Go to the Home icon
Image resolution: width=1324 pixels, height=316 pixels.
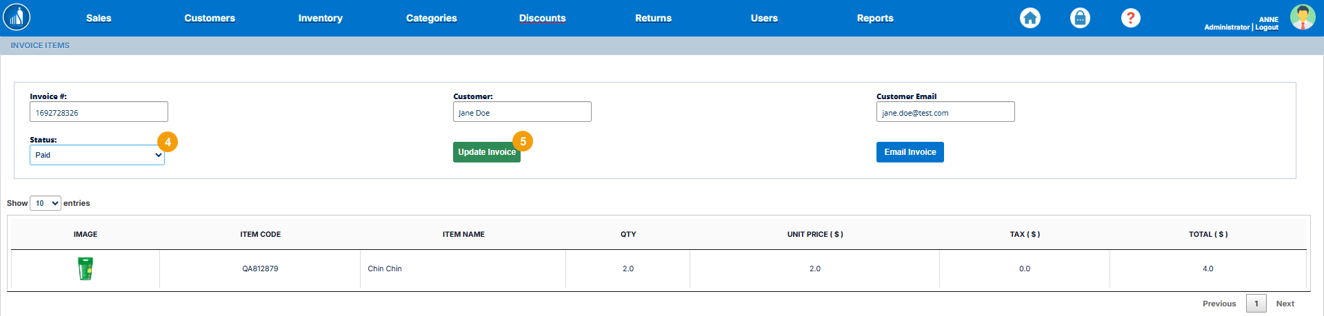pyautogui.click(x=1030, y=18)
